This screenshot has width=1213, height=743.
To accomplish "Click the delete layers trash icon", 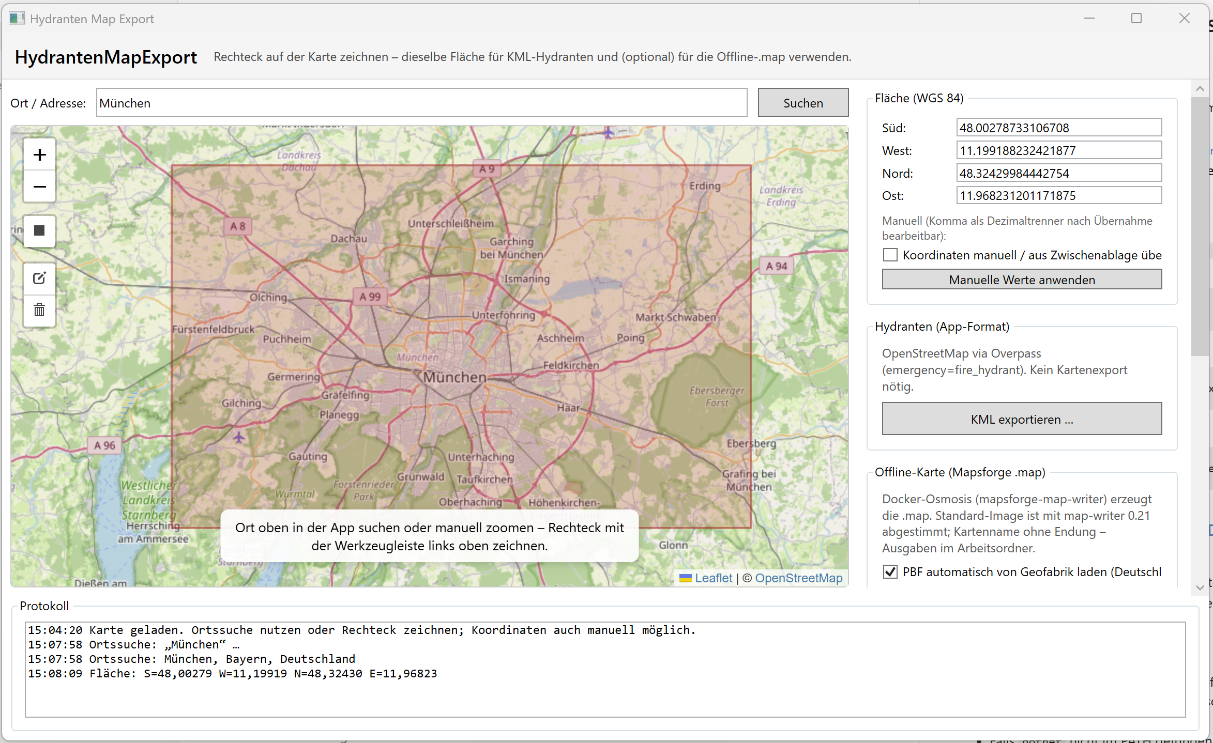I will click(39, 310).
